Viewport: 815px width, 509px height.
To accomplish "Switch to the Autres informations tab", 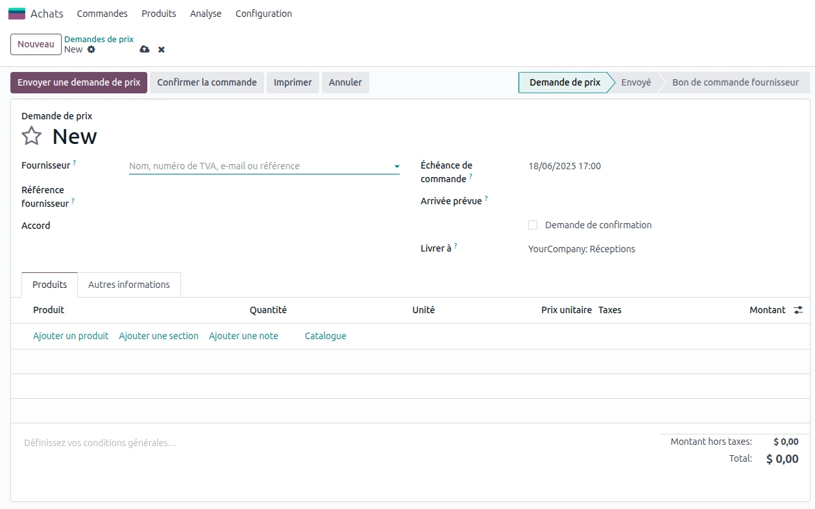I will [129, 285].
